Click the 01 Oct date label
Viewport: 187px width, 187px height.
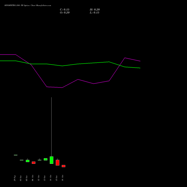pos(21,178)
